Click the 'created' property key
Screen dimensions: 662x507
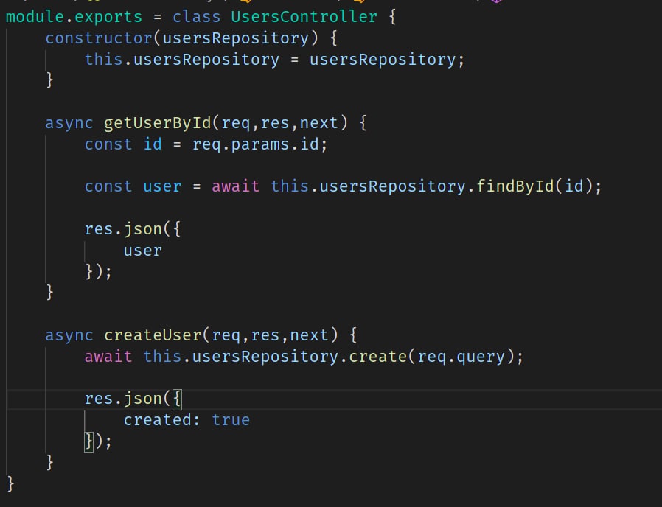(158, 420)
